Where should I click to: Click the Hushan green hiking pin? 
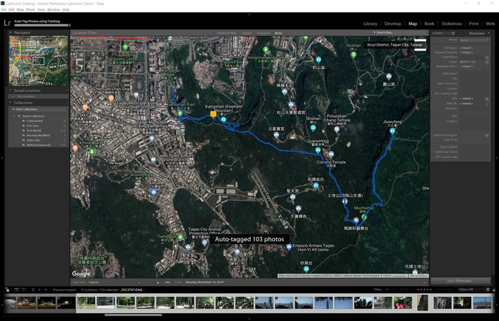coord(353,55)
